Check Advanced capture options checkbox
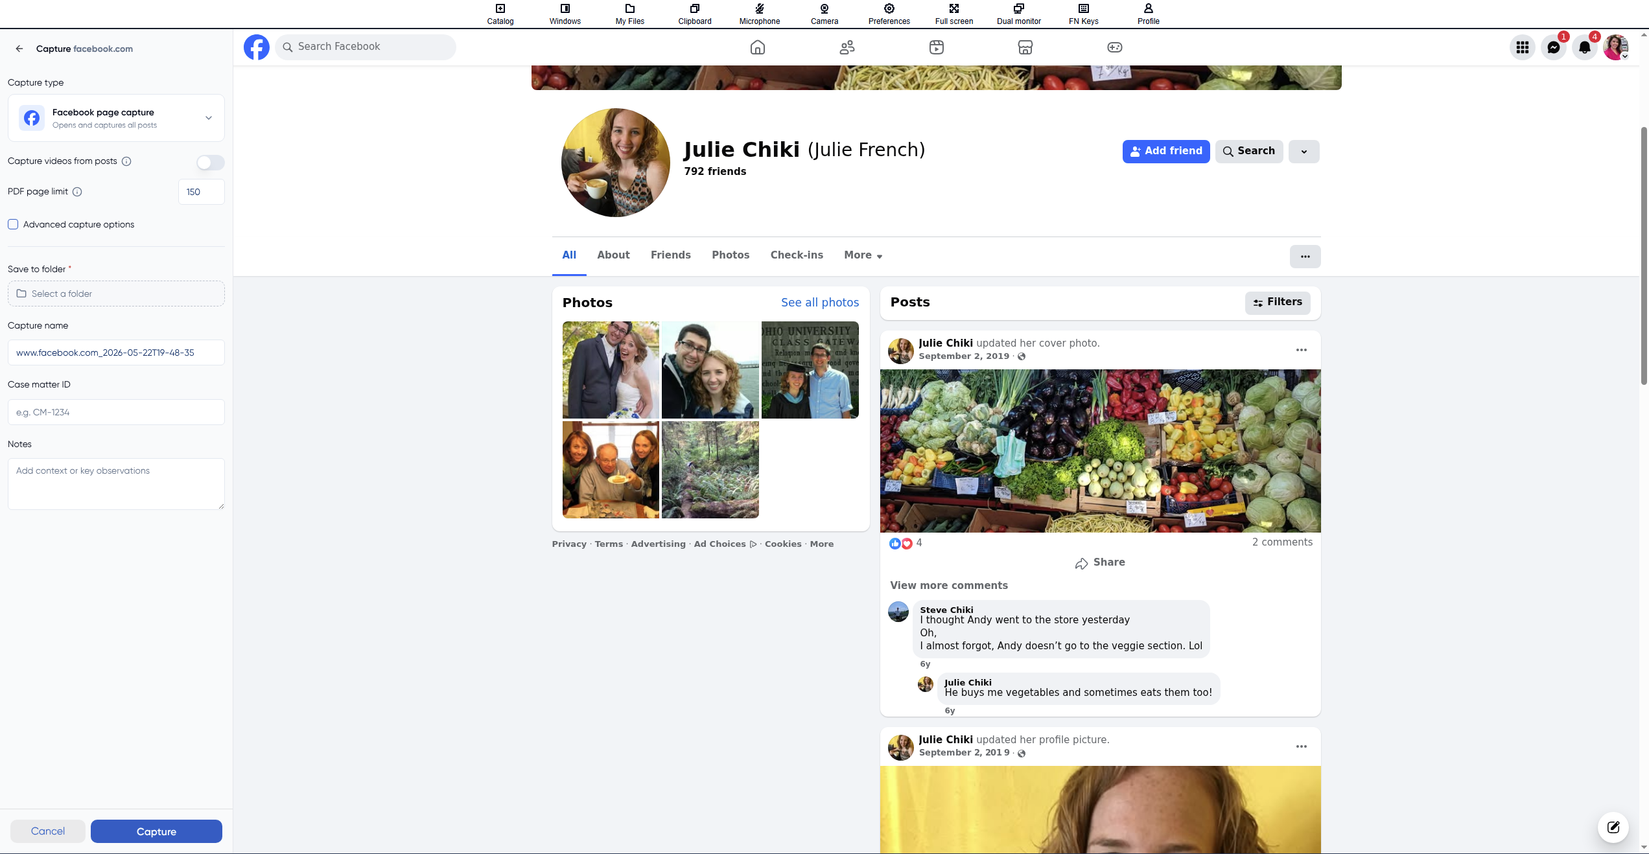The width and height of the screenshot is (1649, 854). coord(13,224)
